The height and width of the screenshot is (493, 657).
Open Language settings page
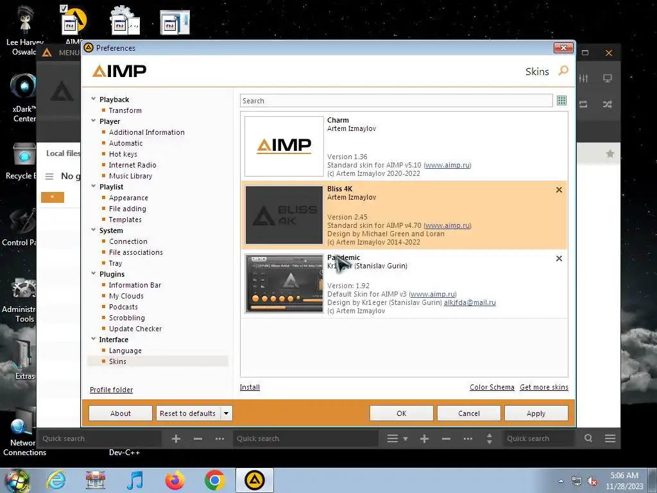point(125,350)
